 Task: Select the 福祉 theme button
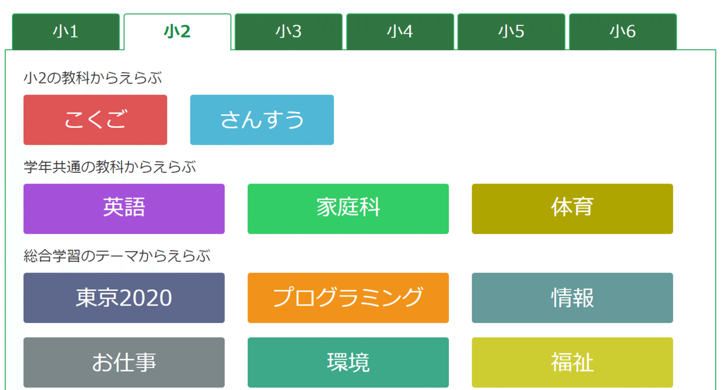click(x=572, y=362)
